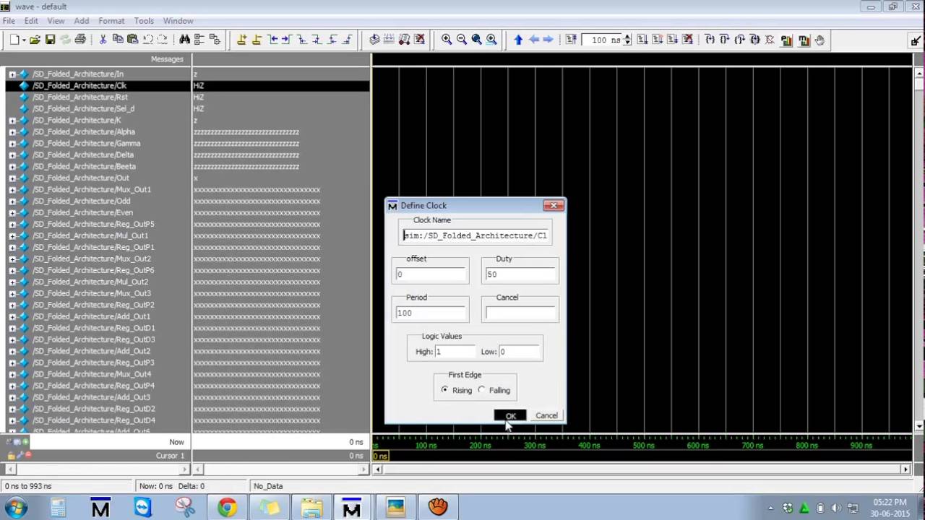
Task: Click the Zoom Full icon
Action: point(476,40)
